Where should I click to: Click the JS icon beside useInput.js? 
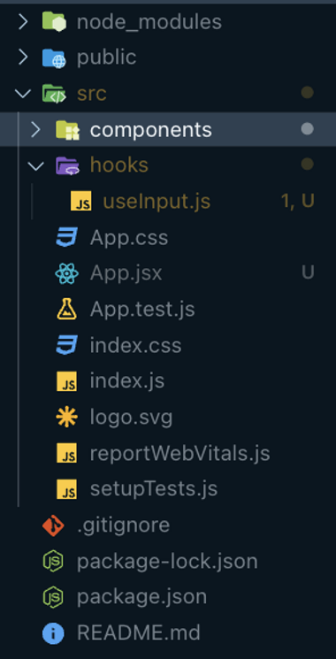coord(80,202)
